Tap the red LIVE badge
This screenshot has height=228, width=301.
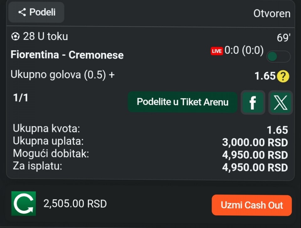(217, 51)
